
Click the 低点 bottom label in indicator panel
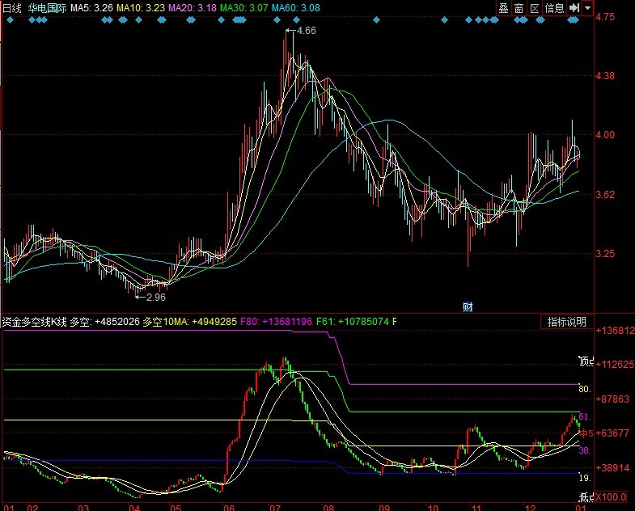(586, 496)
